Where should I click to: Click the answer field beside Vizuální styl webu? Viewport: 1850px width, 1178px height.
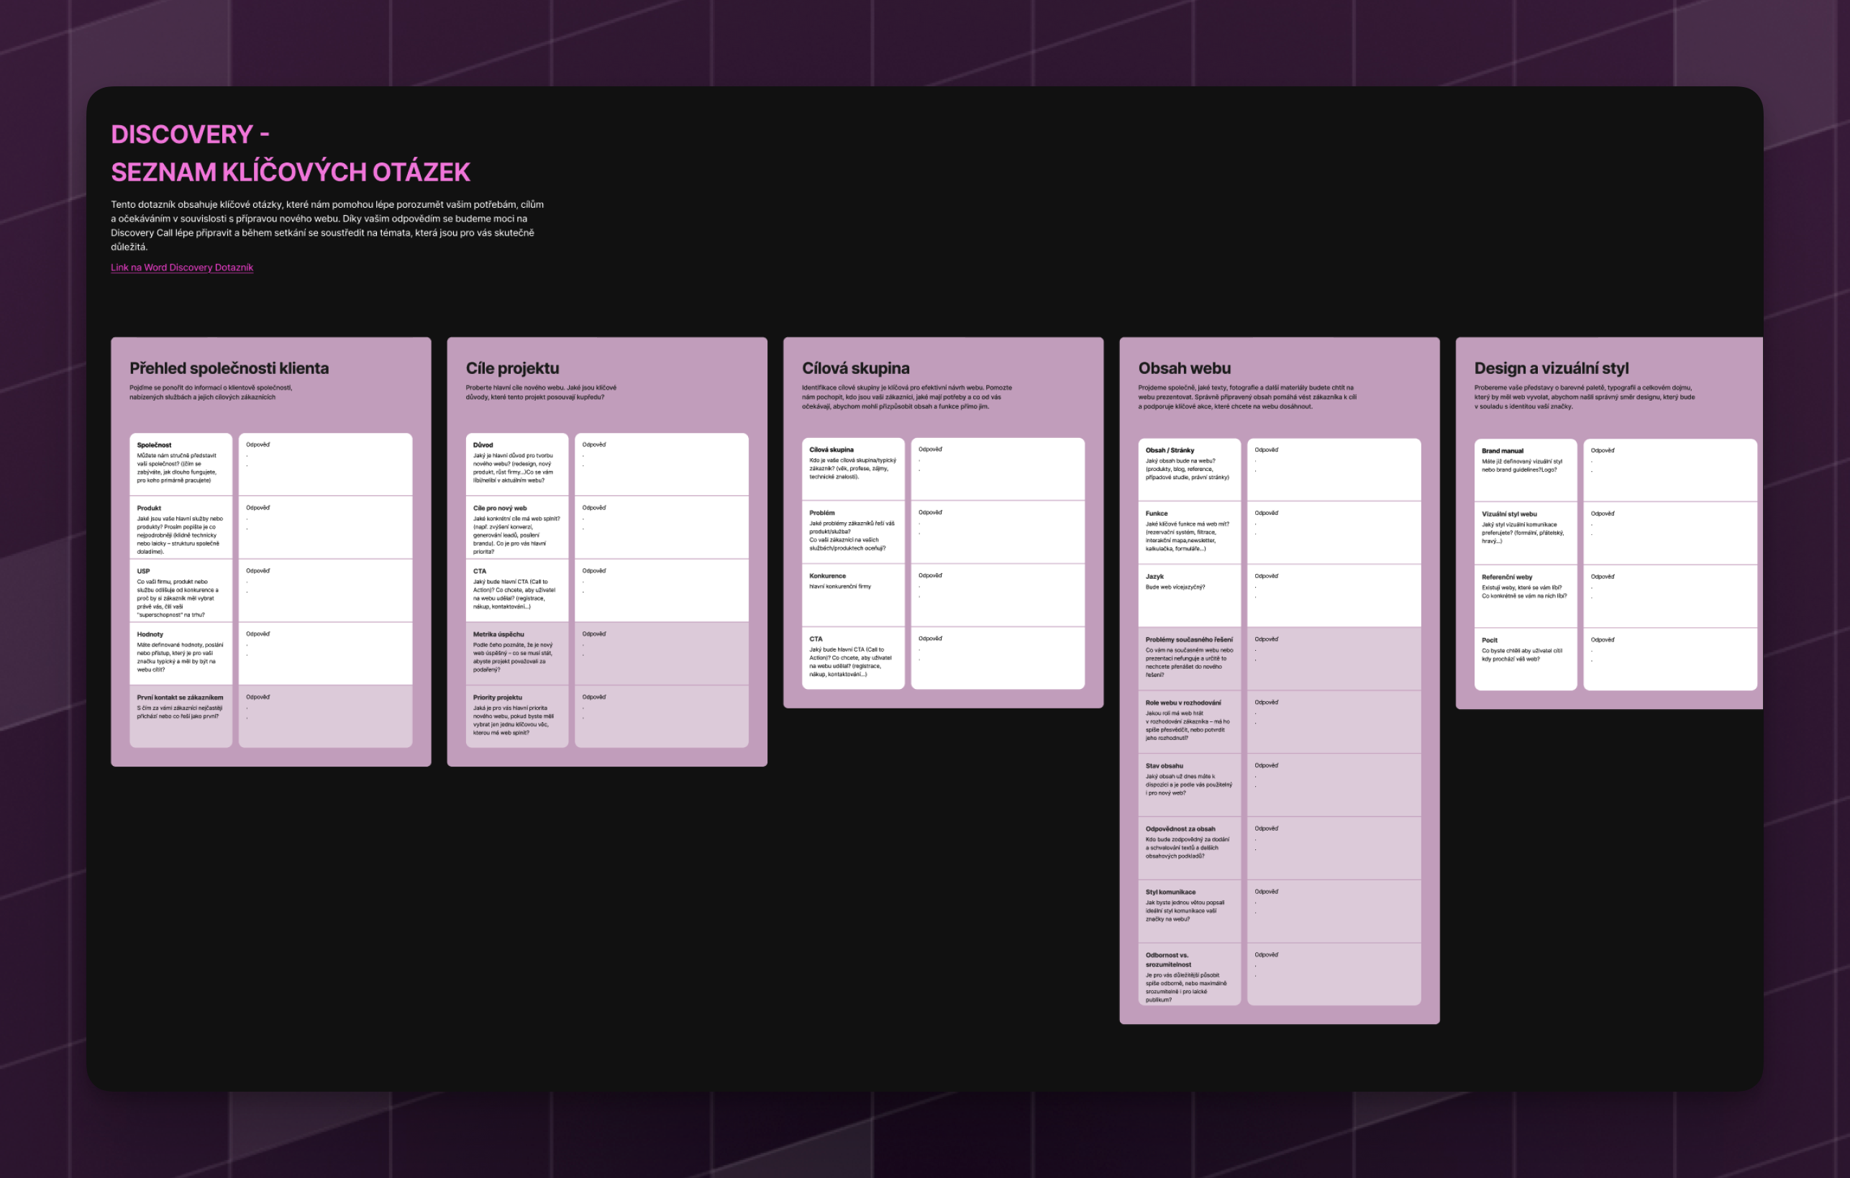click(x=1669, y=533)
